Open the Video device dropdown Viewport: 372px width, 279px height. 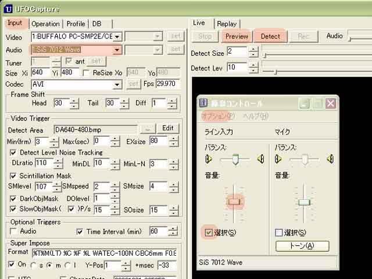coord(117,37)
